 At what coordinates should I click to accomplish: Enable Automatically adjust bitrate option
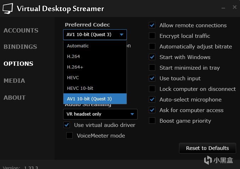[x=152, y=47]
